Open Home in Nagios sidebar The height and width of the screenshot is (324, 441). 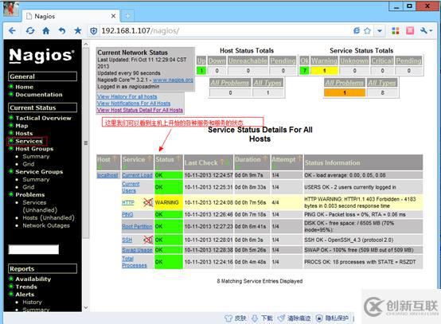tap(24, 87)
